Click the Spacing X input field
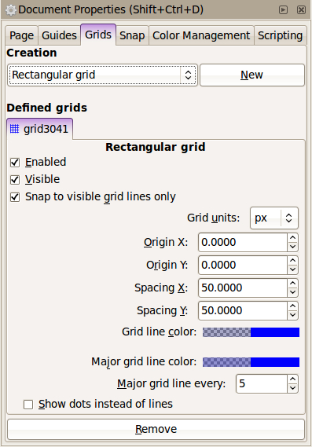 tap(243, 288)
